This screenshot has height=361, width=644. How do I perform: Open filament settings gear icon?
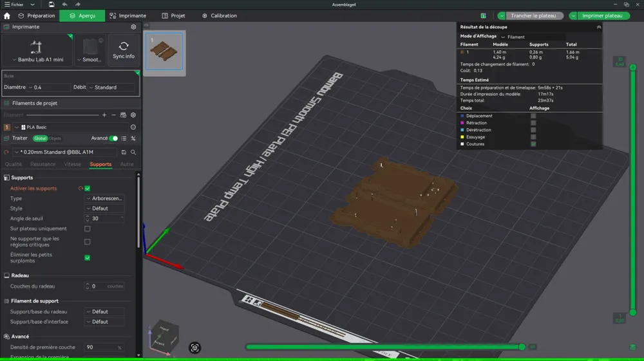coord(133,115)
